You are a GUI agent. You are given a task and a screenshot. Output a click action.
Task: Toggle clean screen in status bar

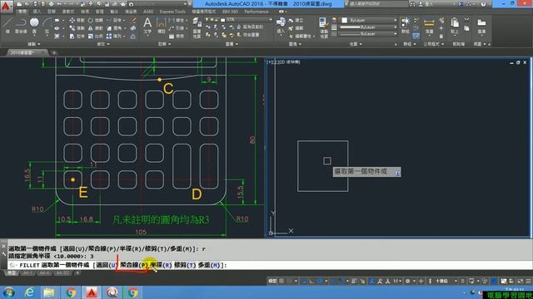point(520,281)
